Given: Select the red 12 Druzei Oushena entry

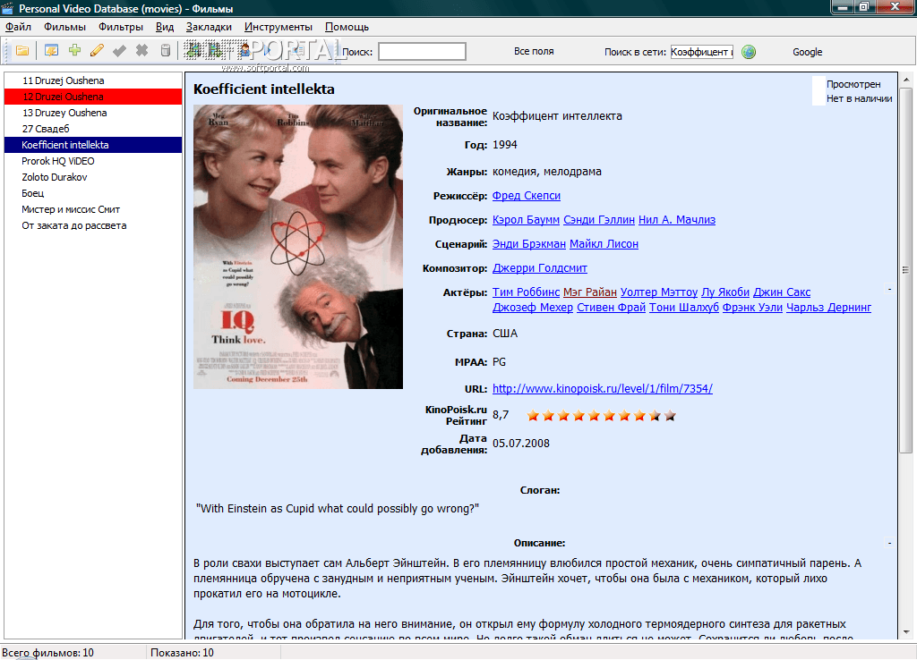Looking at the screenshot, I should 93,97.
